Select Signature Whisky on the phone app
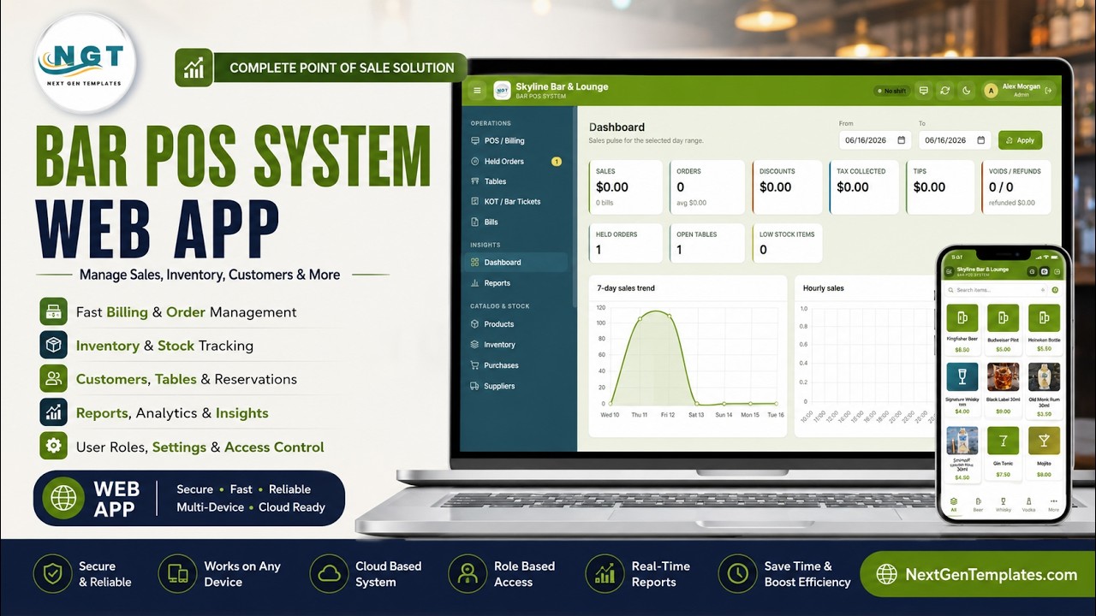The height and width of the screenshot is (616, 1096). pos(962,390)
